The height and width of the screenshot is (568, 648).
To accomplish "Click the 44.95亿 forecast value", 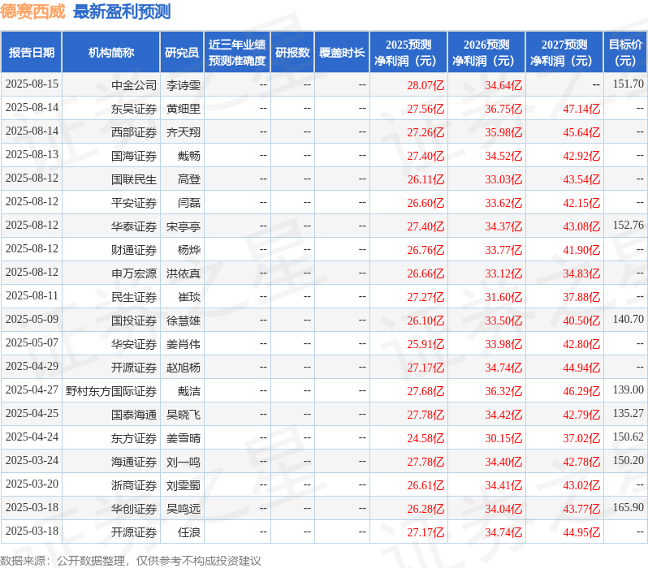I will [581, 533].
